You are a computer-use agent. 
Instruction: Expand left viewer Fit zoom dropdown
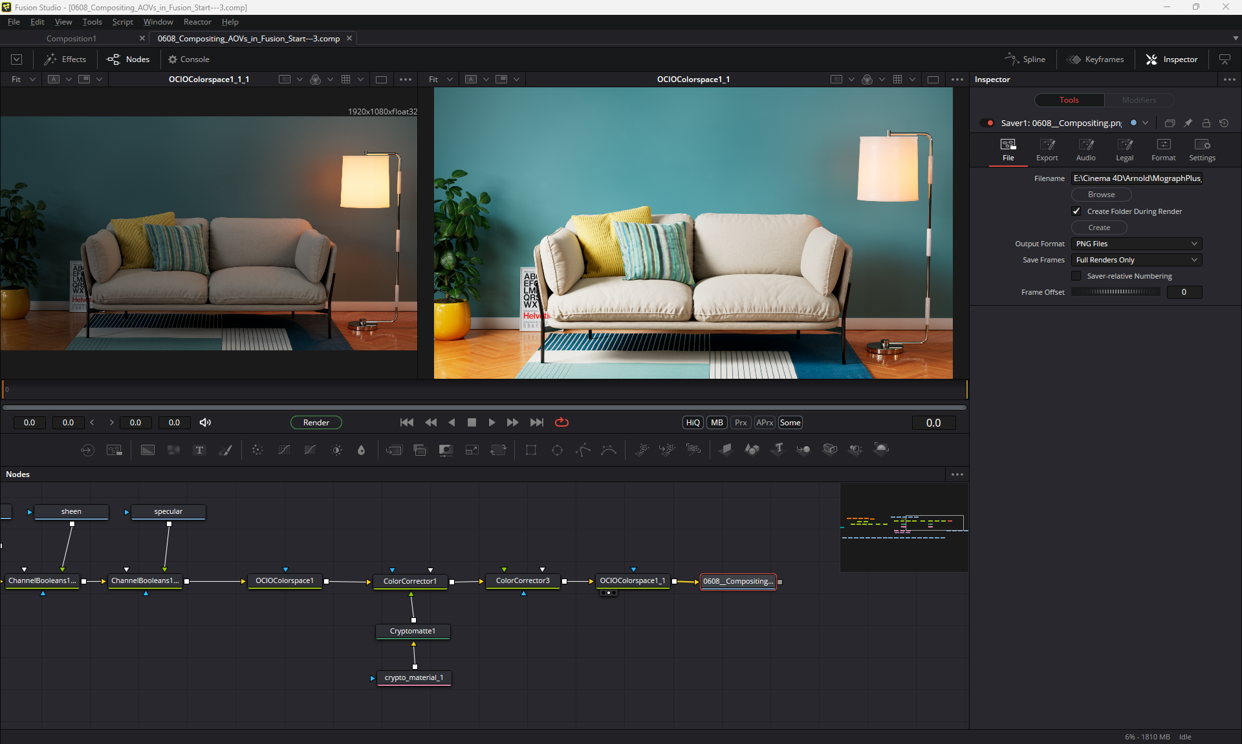[32, 80]
